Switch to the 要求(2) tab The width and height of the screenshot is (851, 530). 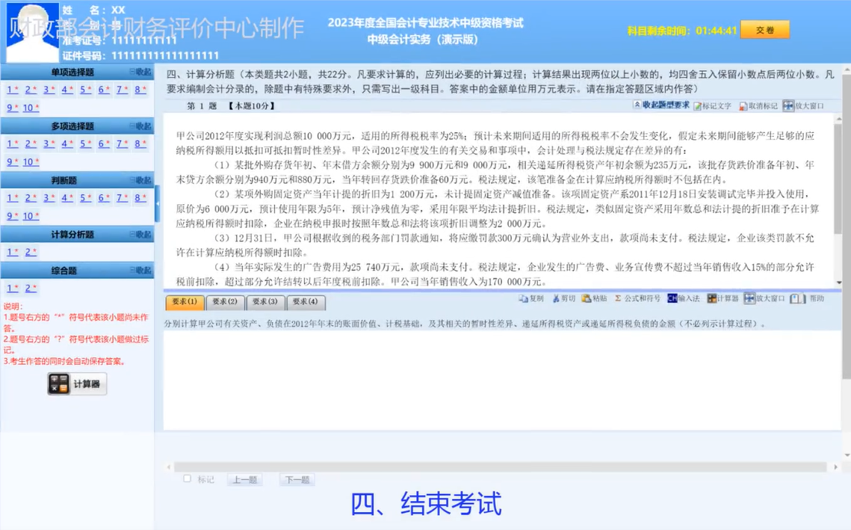click(x=225, y=302)
